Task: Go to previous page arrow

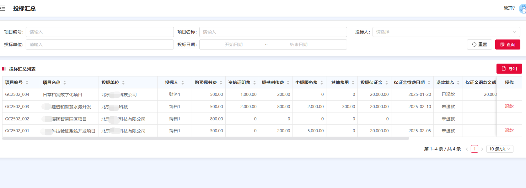Action: [467, 149]
